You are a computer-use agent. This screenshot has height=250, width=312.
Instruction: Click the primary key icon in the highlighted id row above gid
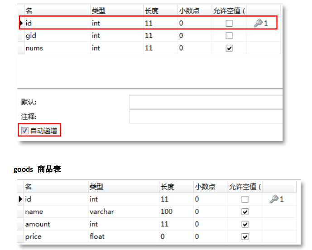coord(258,23)
